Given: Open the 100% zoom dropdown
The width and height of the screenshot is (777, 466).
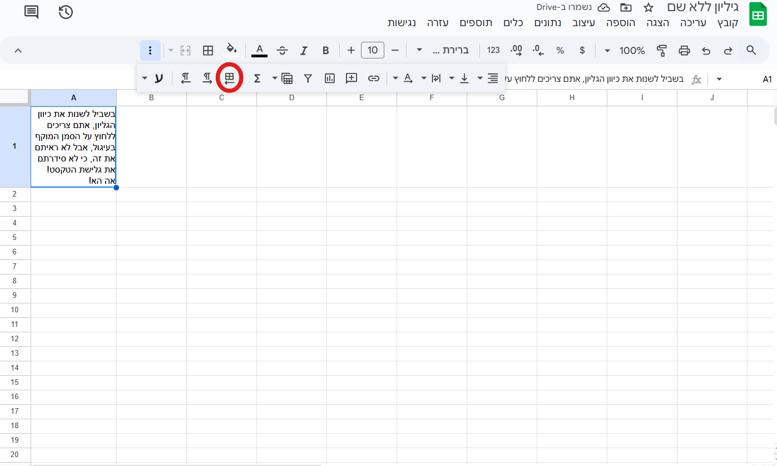Looking at the screenshot, I should click(x=625, y=51).
